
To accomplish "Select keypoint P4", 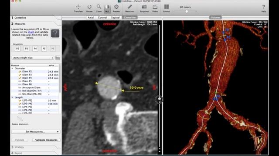I will 35,49.
